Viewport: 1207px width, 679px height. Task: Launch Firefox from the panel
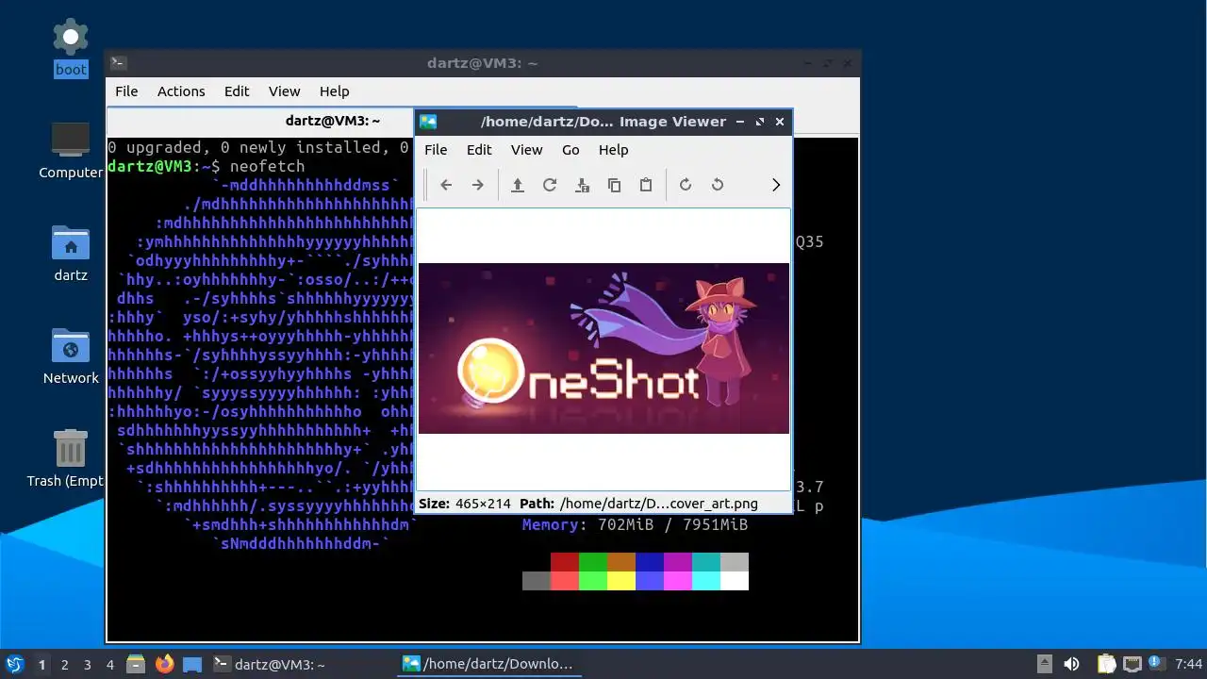[x=164, y=664]
